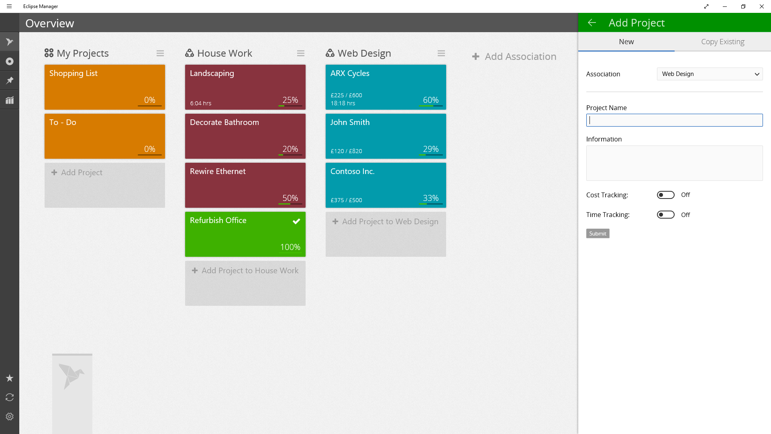Open the circle record sidebar icon

point(10,61)
